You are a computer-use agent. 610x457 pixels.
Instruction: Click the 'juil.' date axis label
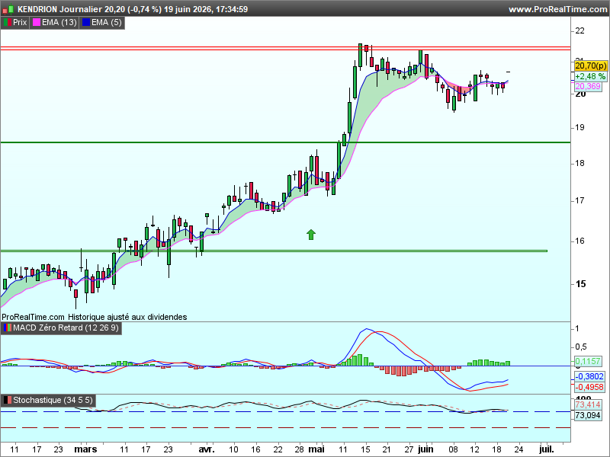(546, 449)
